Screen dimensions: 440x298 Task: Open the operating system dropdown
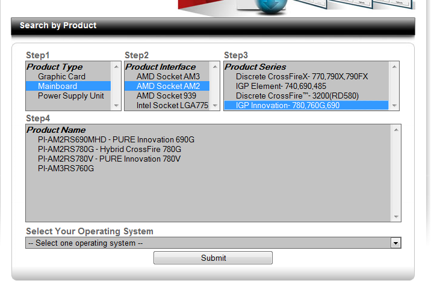[x=213, y=243]
